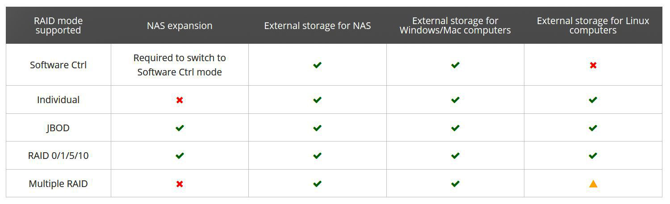Click check for Software Ctrl external NAS storage
670x204 pixels.
pyautogui.click(x=317, y=65)
